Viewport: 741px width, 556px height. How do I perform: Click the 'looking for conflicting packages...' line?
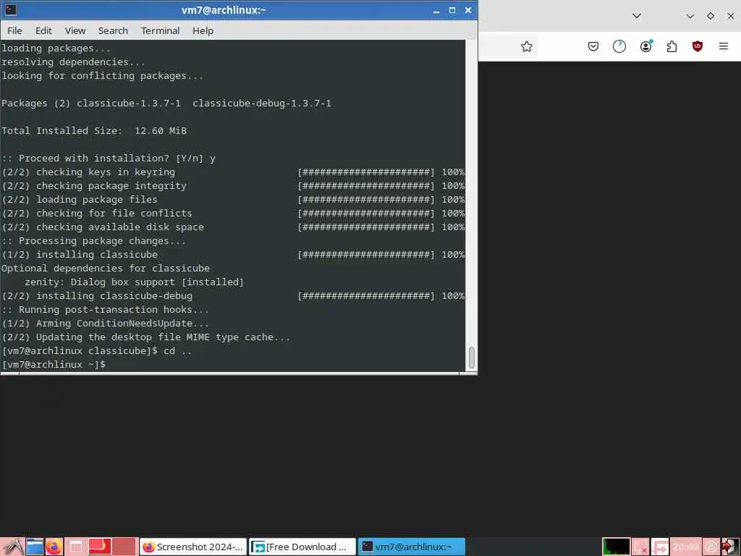(102, 75)
